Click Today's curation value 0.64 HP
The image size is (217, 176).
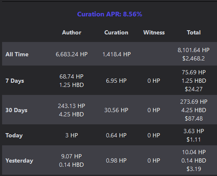click(x=116, y=135)
